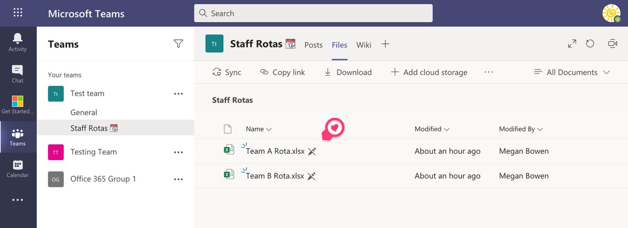Open Activity in the left rail

[18, 42]
